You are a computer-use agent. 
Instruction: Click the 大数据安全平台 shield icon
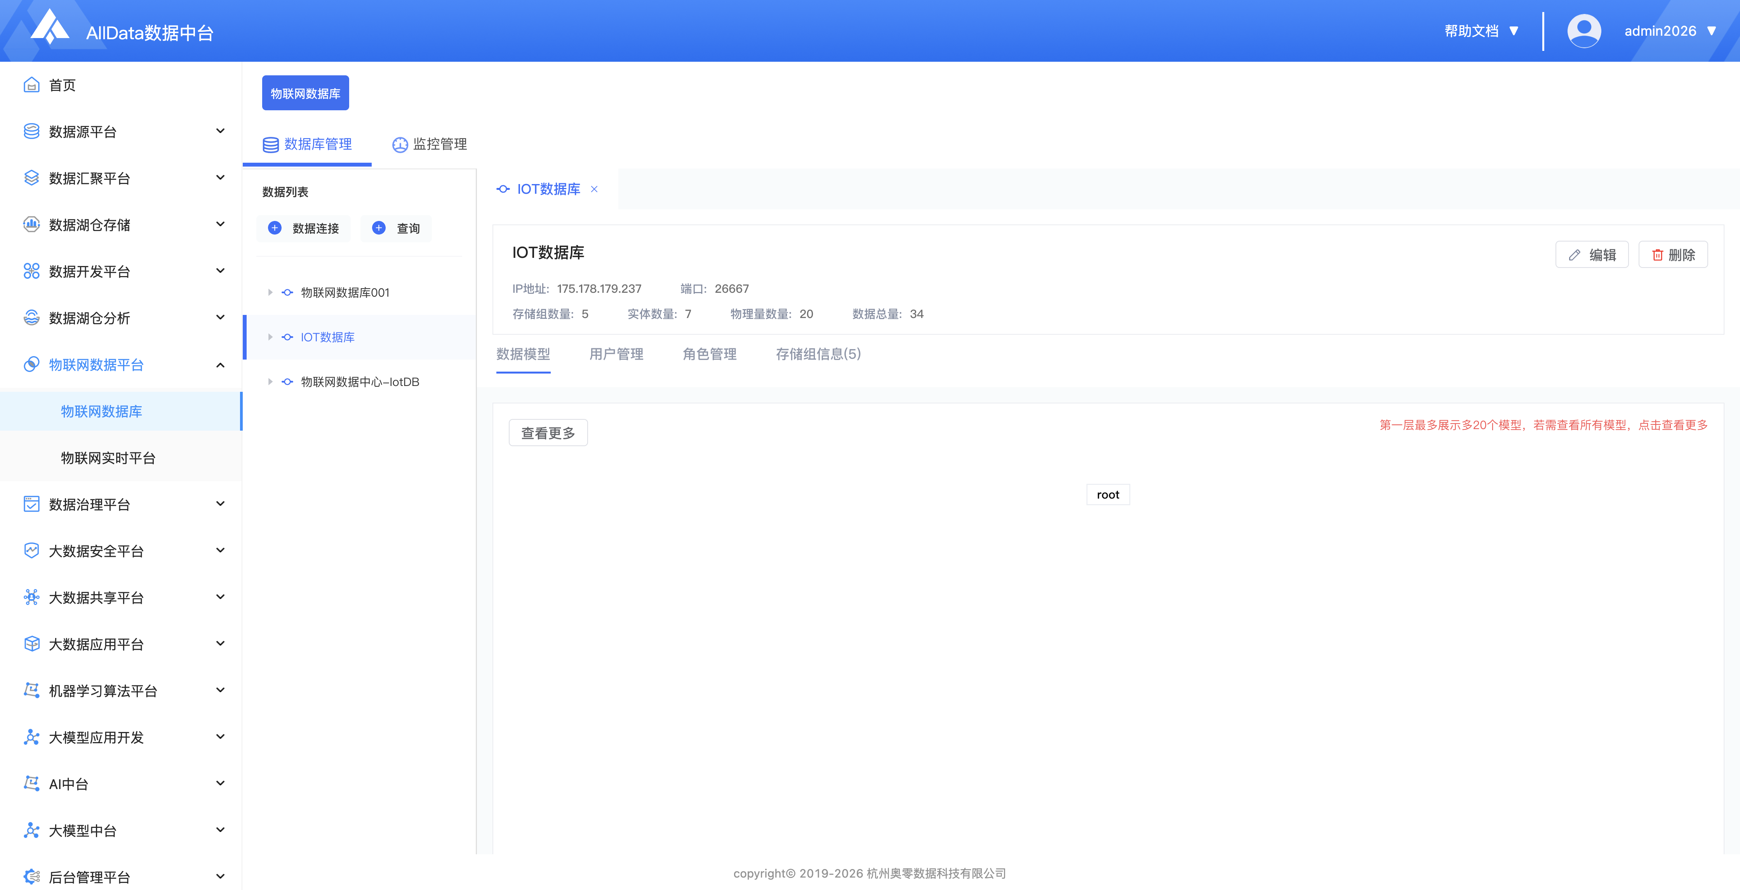(32, 550)
